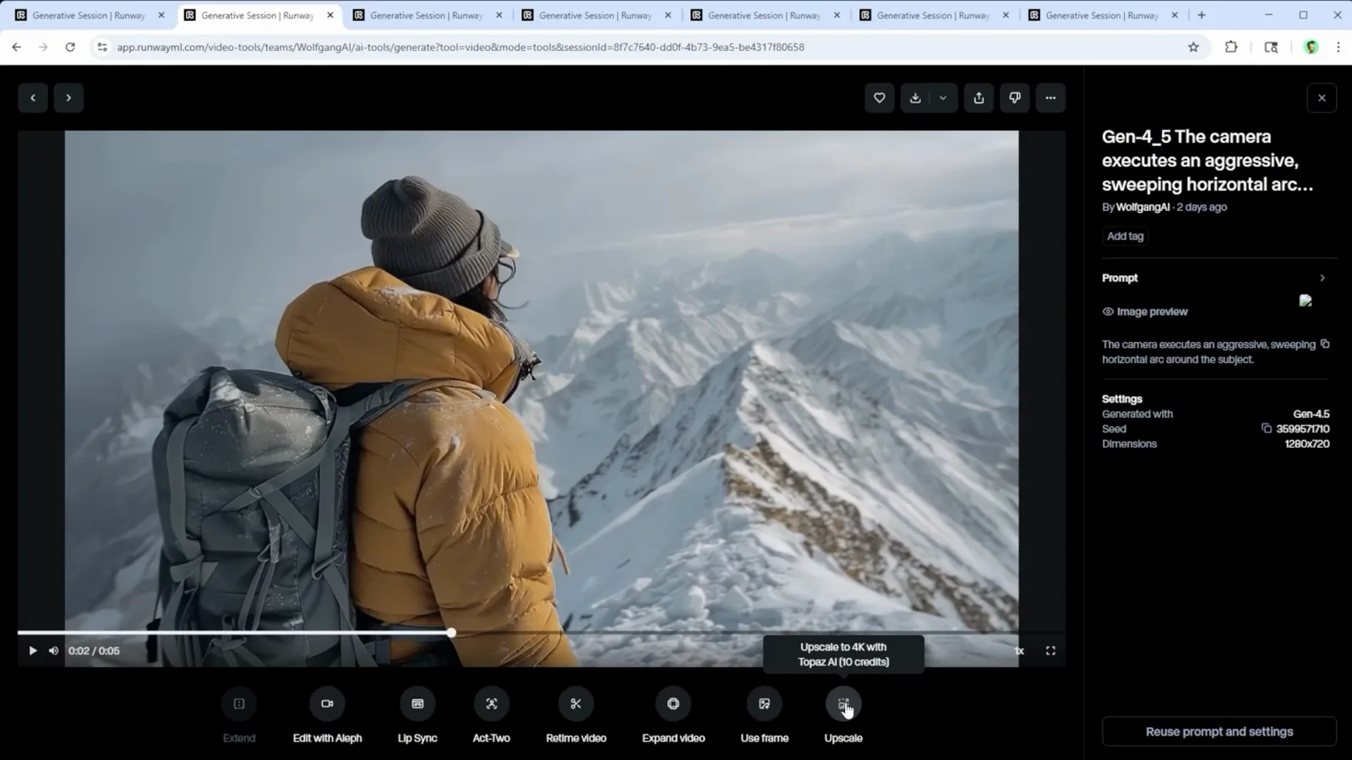Download the generated video
This screenshot has width=1352, height=760.
click(x=915, y=98)
